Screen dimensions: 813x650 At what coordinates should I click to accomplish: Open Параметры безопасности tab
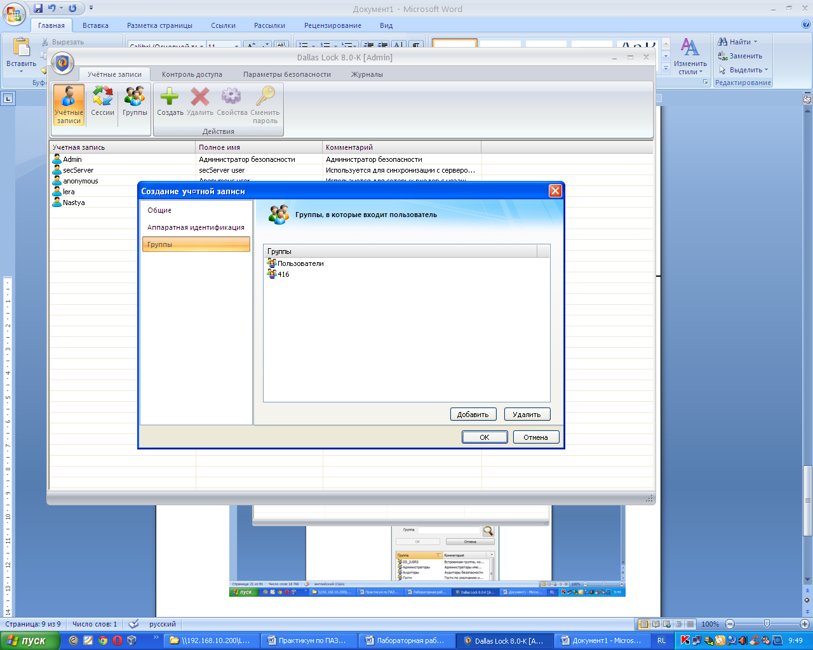(x=287, y=74)
